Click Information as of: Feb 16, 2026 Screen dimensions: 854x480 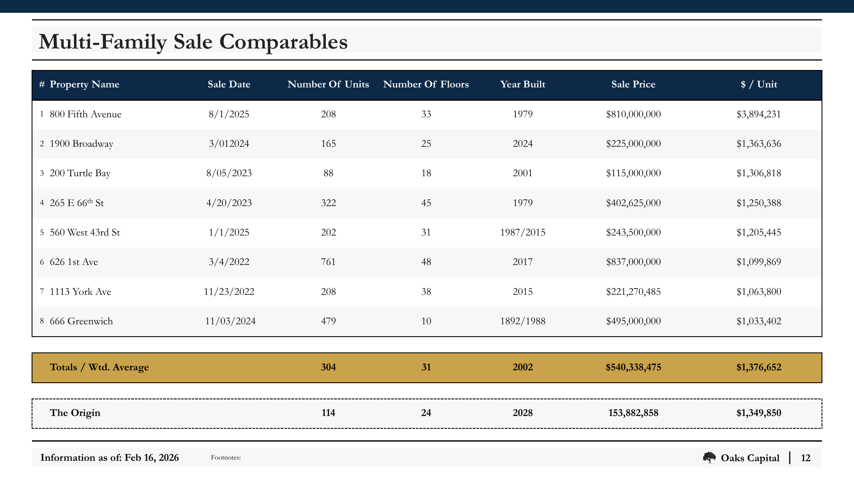click(x=110, y=458)
